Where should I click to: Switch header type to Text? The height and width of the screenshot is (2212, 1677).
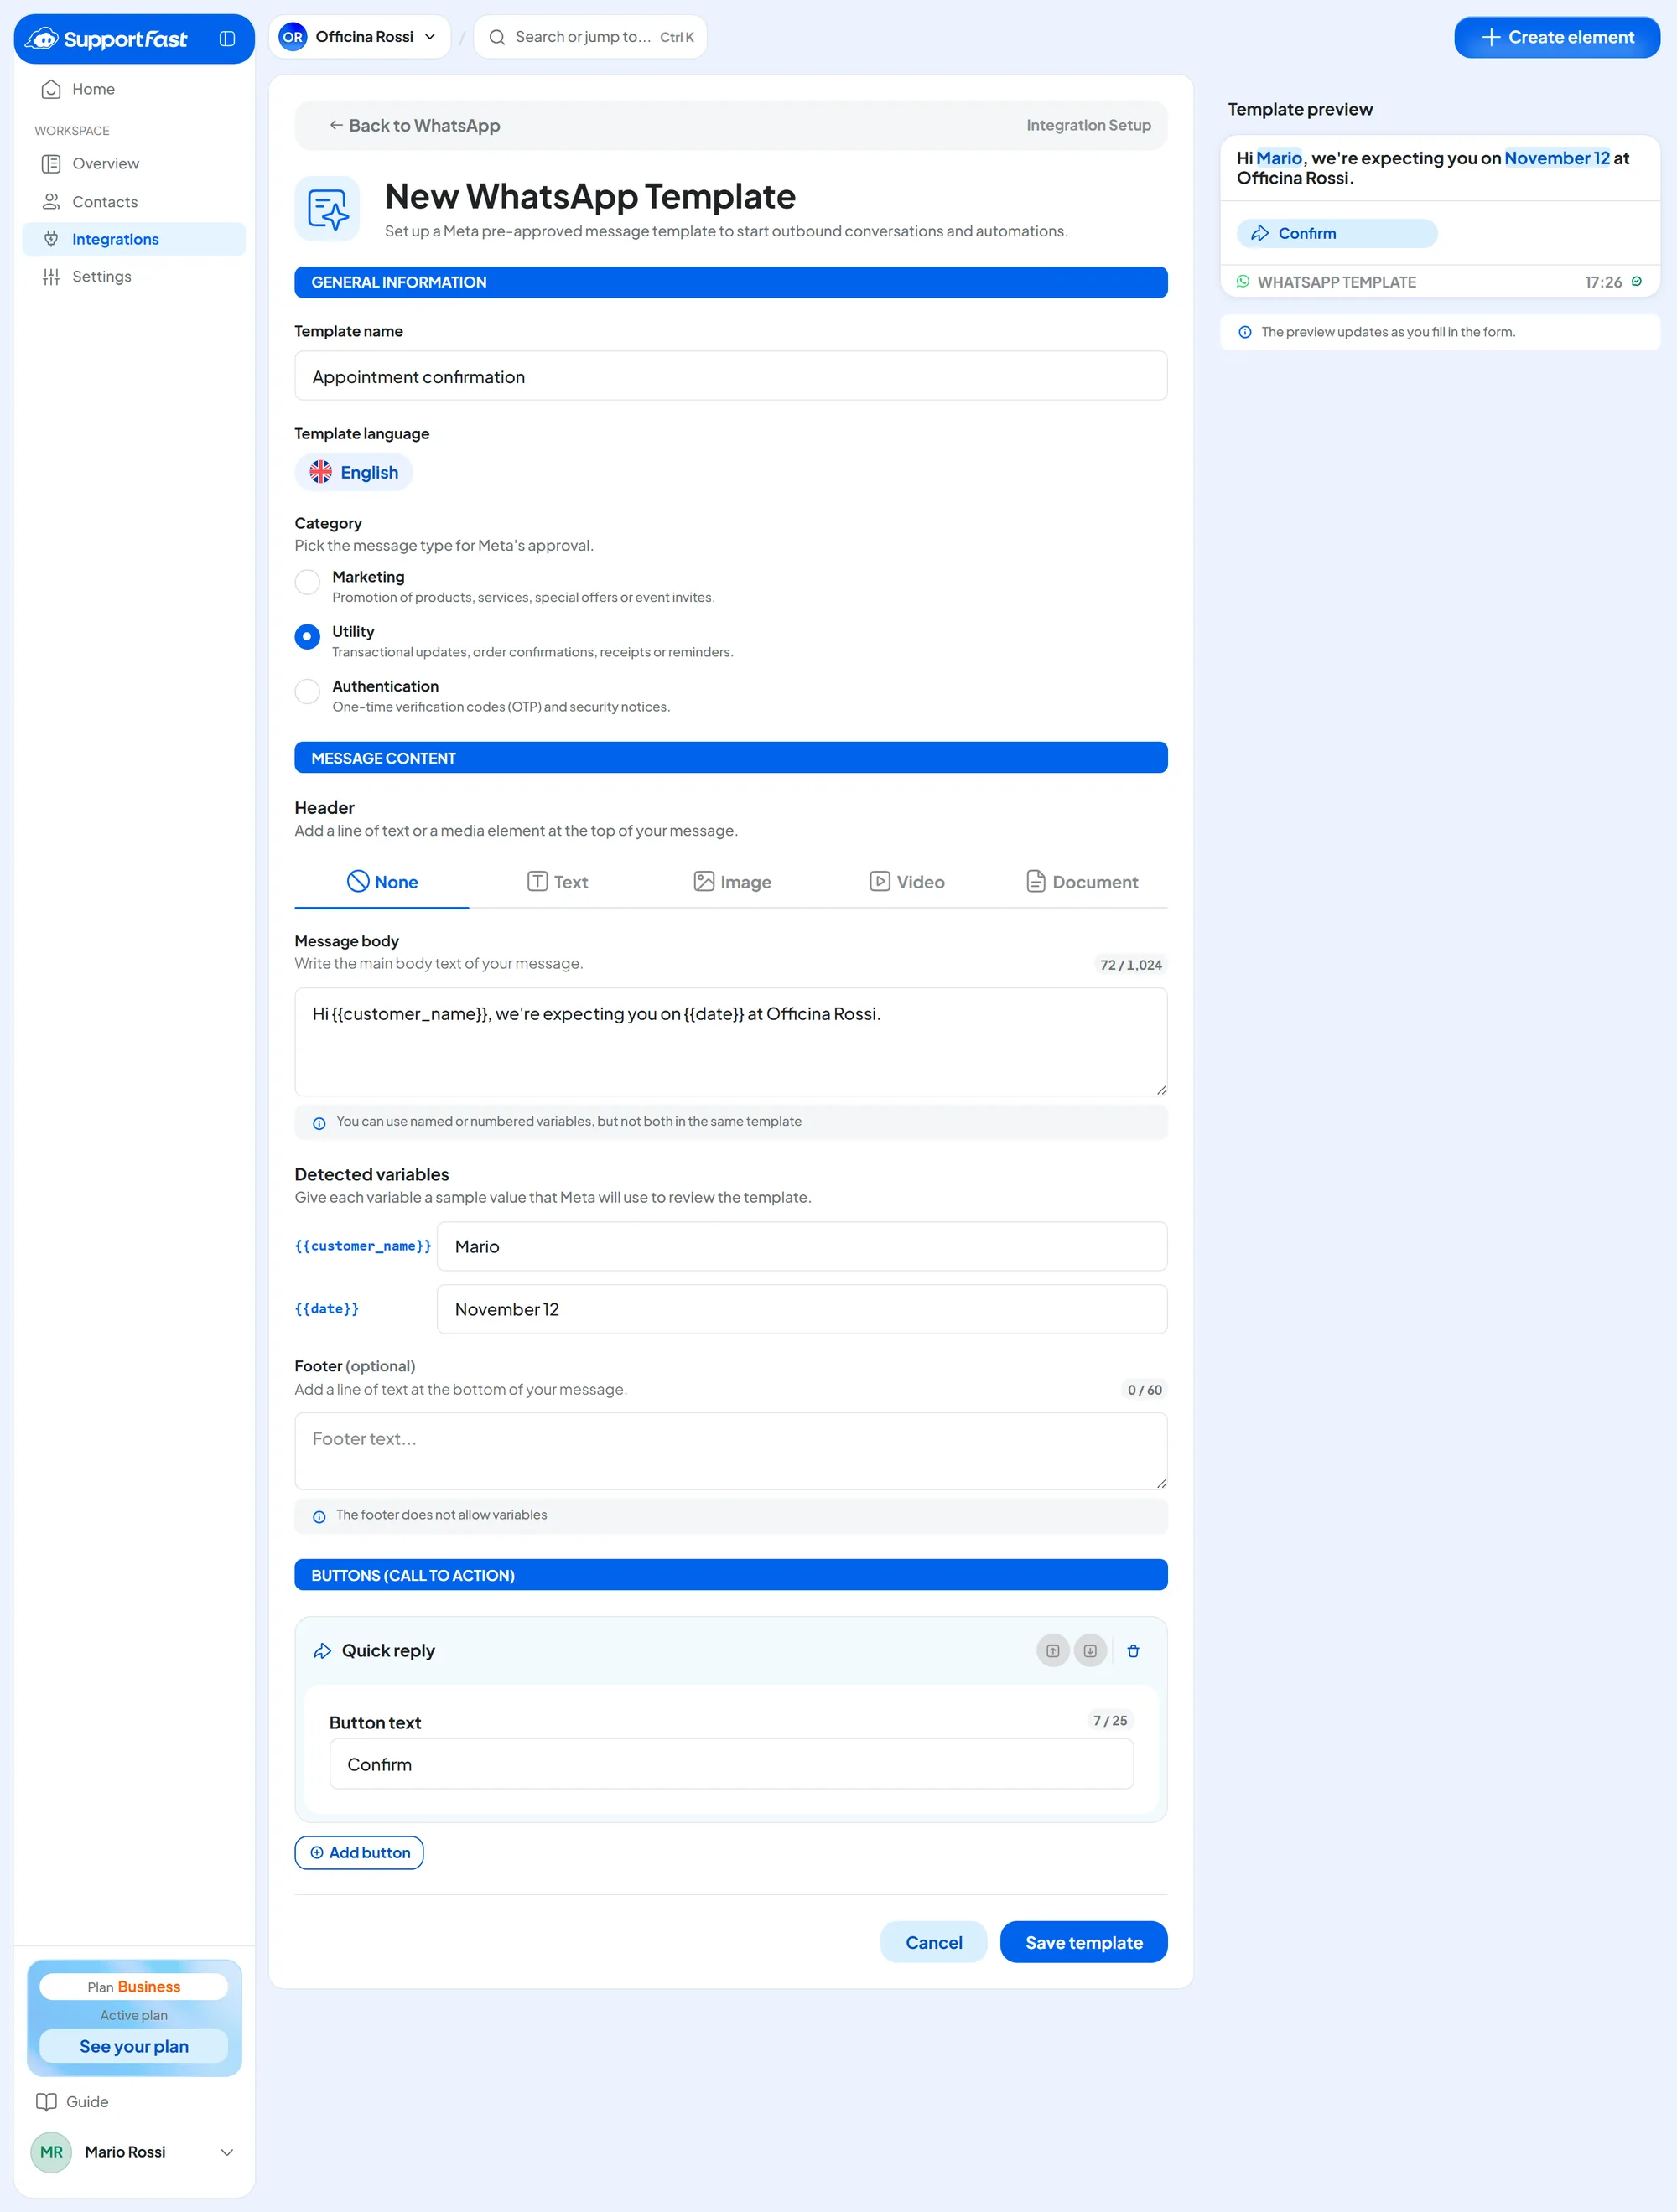pos(558,882)
